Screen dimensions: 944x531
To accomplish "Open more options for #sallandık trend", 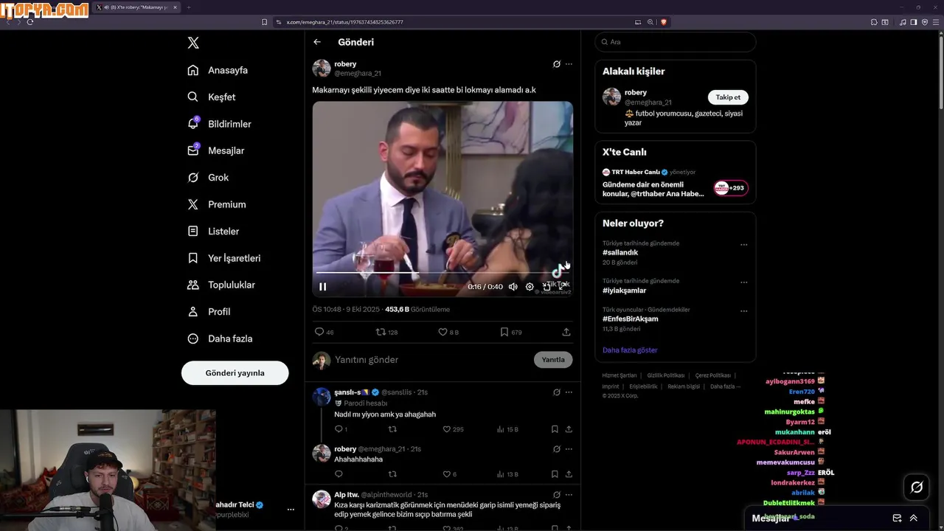I will (x=743, y=245).
